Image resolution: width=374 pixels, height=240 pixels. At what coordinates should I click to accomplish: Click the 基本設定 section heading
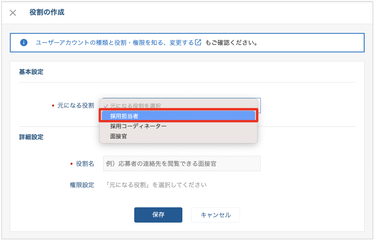(x=31, y=72)
